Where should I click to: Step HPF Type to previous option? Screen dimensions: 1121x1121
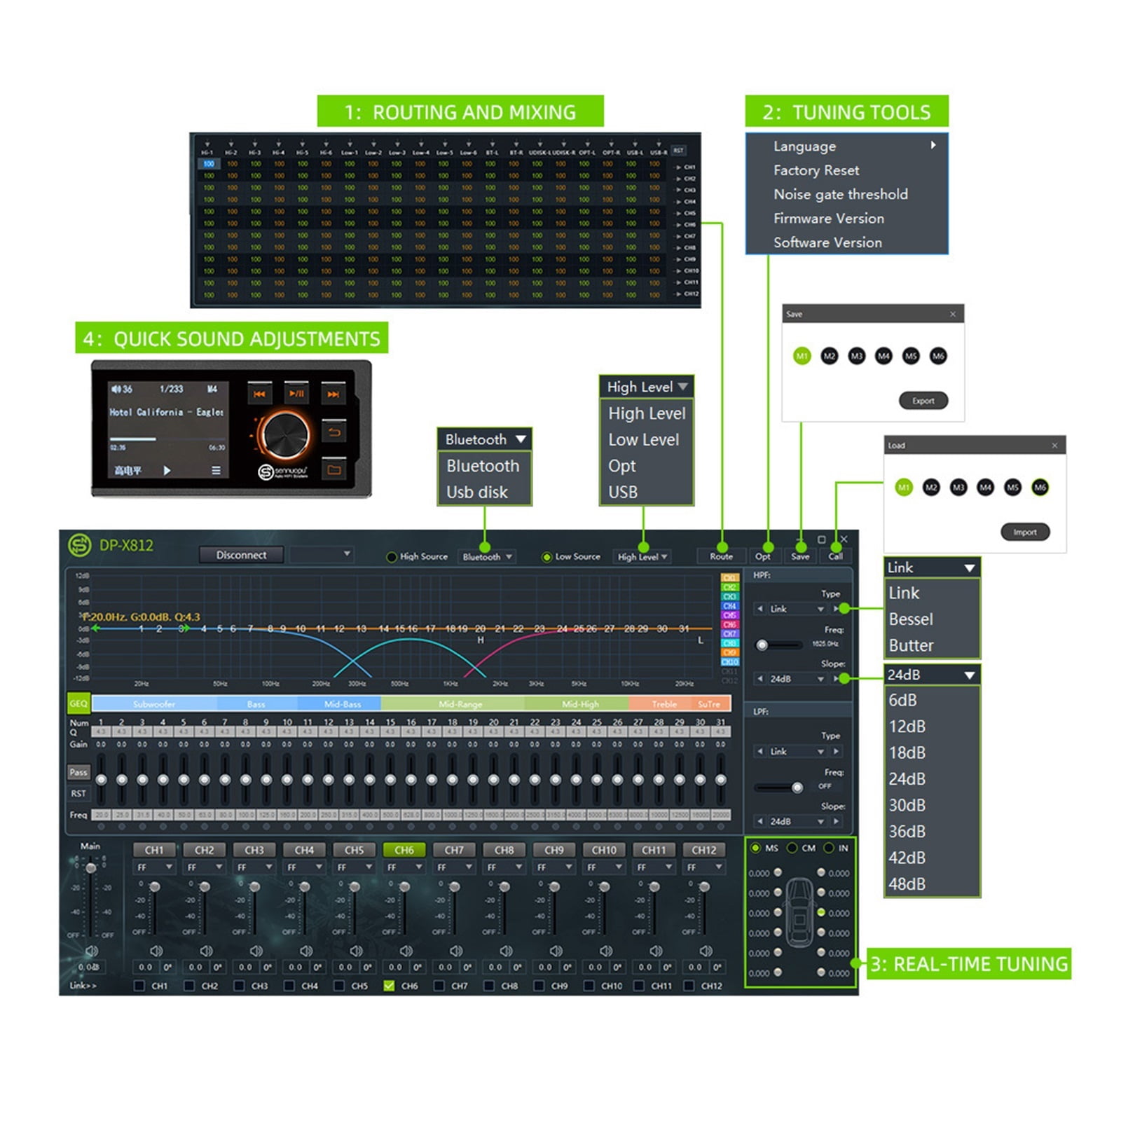[760, 609]
